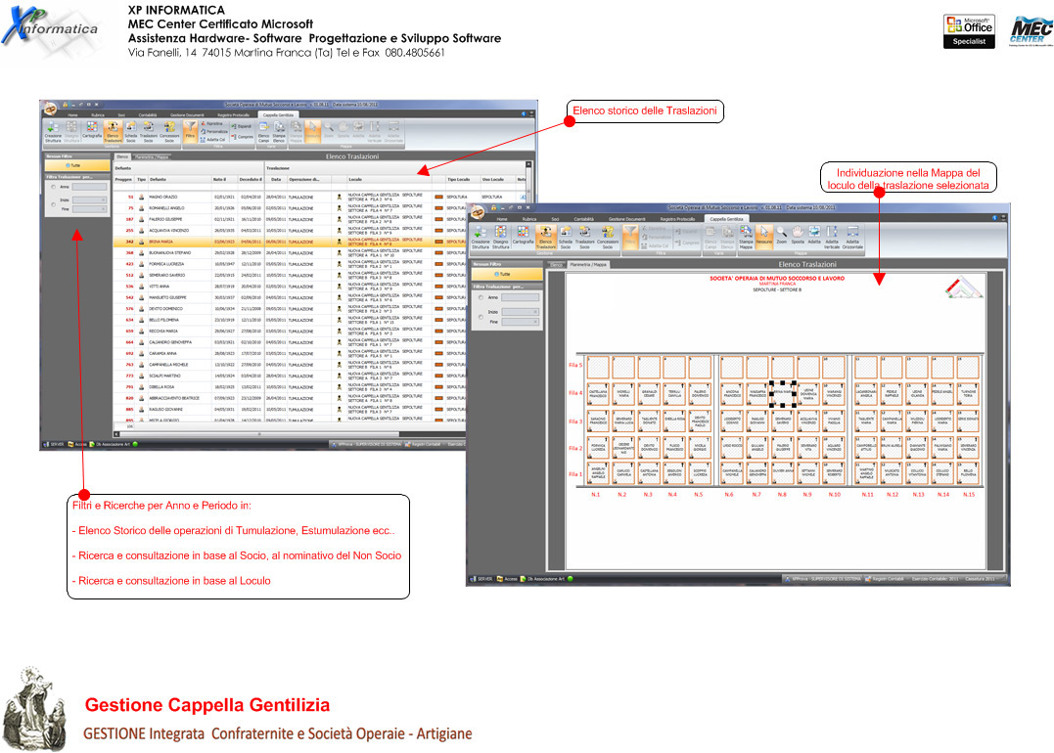Click the Tutte button in the list window

point(73,166)
